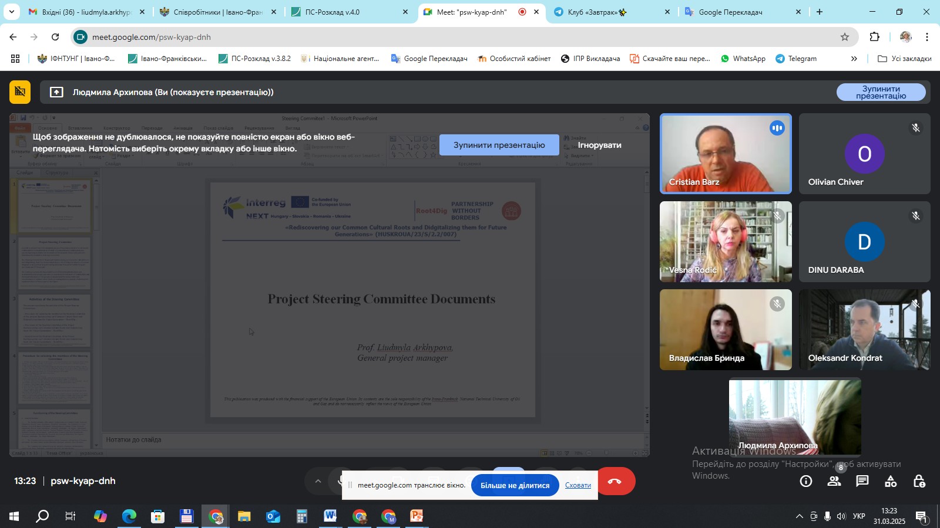Open the tab search dropdown arrow

(x=11, y=12)
